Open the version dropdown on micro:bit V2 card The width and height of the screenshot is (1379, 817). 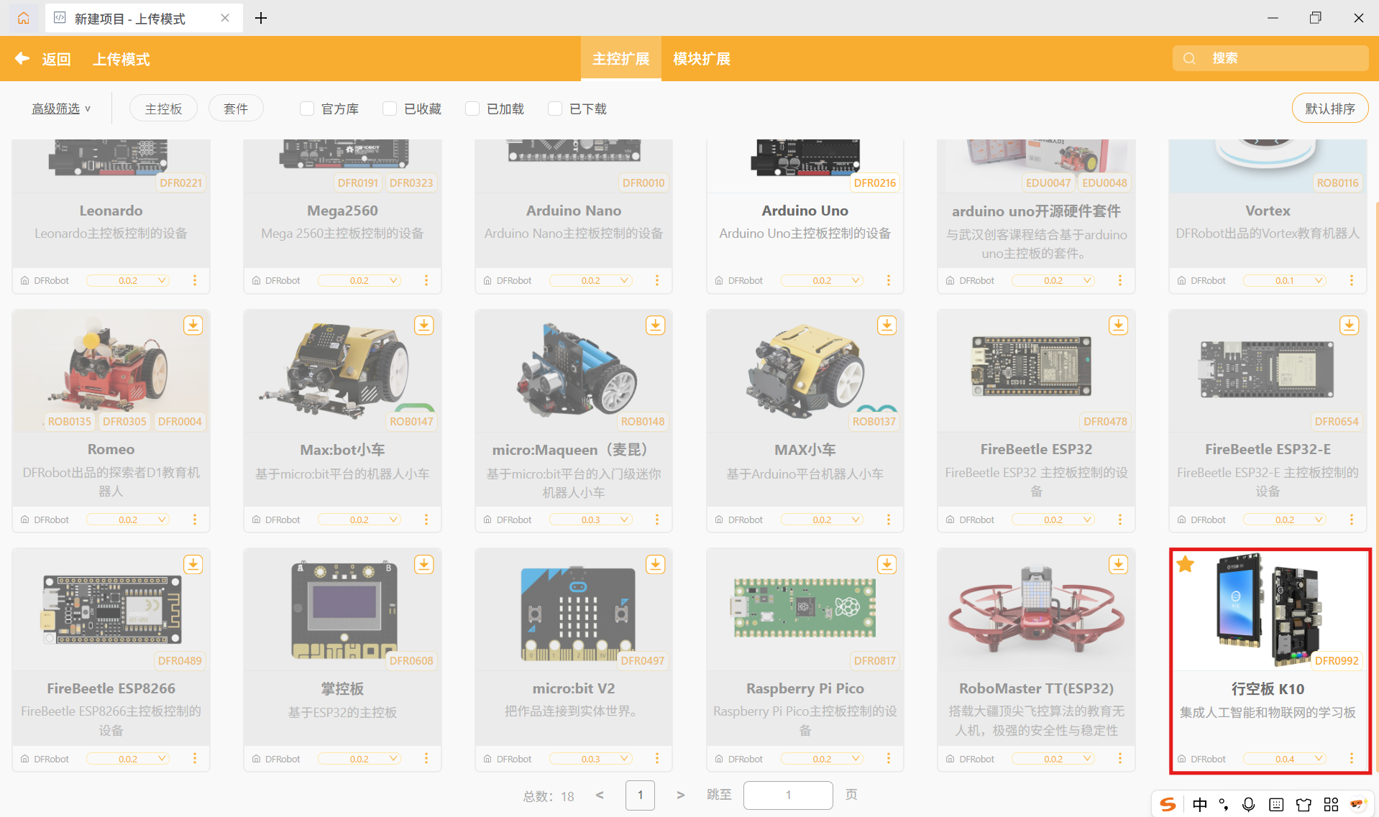(x=590, y=759)
